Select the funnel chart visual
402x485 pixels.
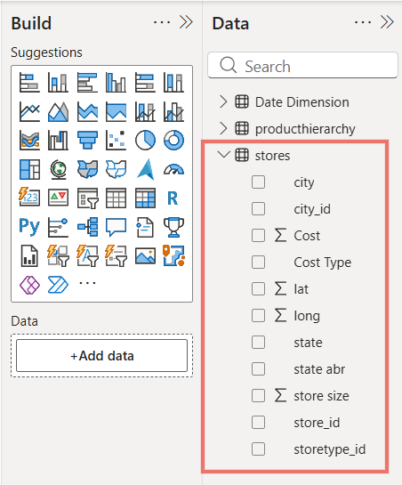(88, 140)
